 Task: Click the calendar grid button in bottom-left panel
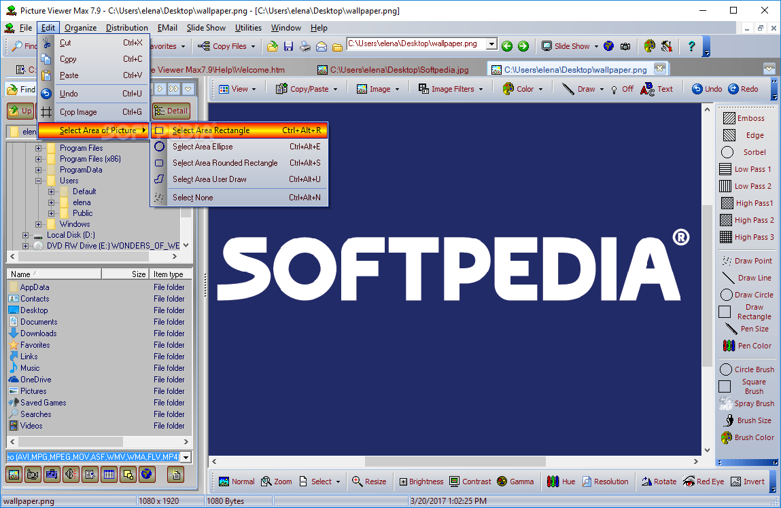pos(109,475)
